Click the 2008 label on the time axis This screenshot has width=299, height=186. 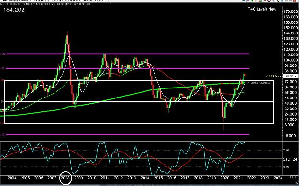(x=66, y=178)
